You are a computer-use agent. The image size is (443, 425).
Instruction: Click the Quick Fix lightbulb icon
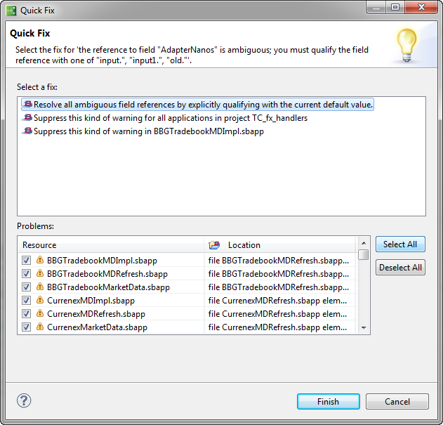[x=406, y=45]
